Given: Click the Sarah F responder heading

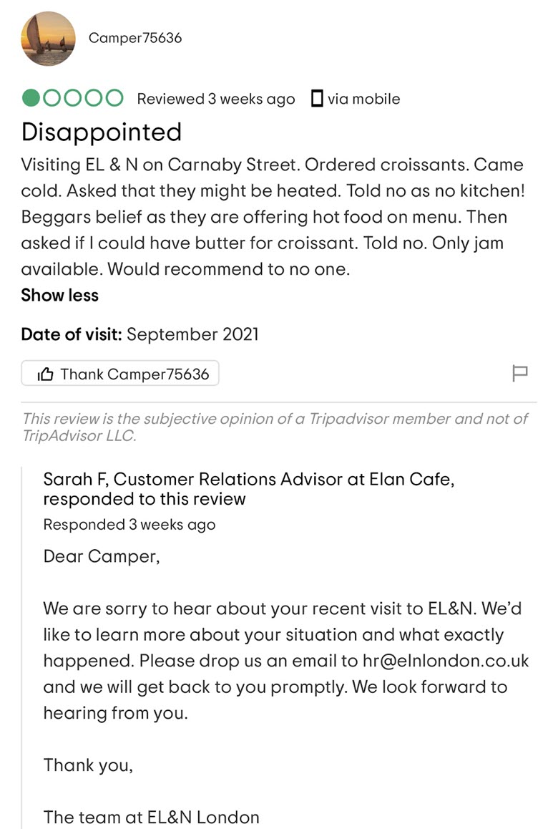Looking at the screenshot, I should tap(249, 488).
